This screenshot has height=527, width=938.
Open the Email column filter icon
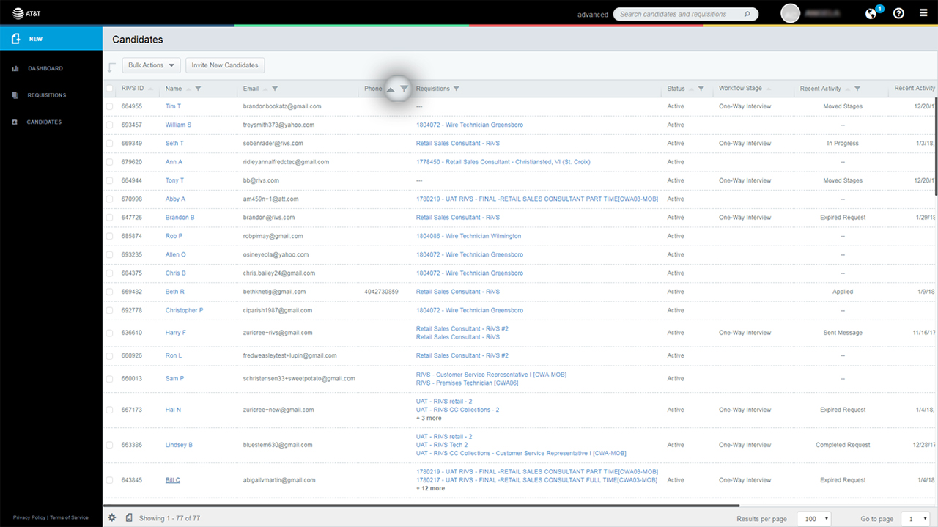click(x=275, y=89)
